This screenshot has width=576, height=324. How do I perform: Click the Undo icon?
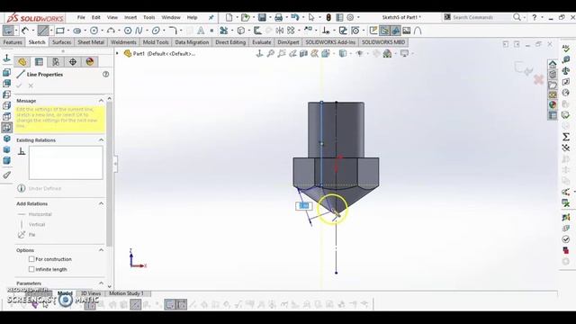[294, 17]
